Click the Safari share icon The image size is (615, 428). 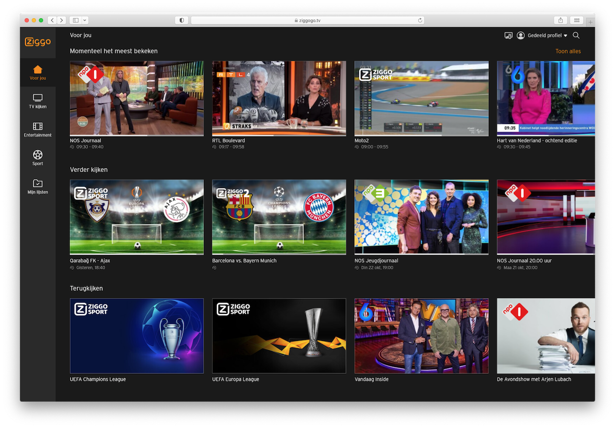coord(561,20)
